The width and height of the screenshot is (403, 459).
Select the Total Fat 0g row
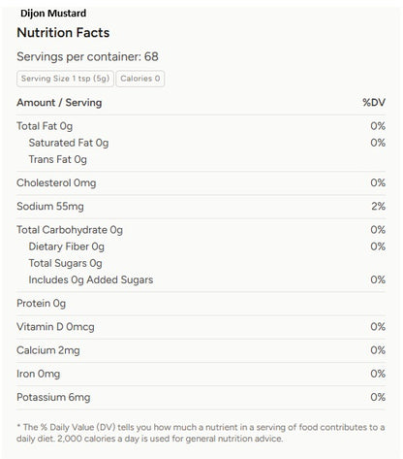(x=201, y=126)
